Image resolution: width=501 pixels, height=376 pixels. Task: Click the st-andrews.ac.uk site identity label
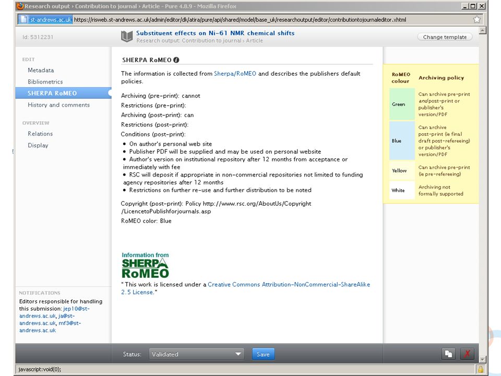(x=51, y=19)
